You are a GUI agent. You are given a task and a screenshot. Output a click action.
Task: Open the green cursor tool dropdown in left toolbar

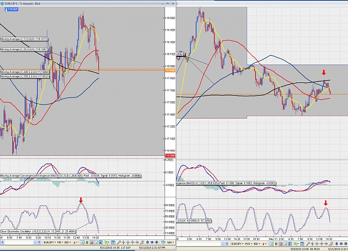point(107,242)
